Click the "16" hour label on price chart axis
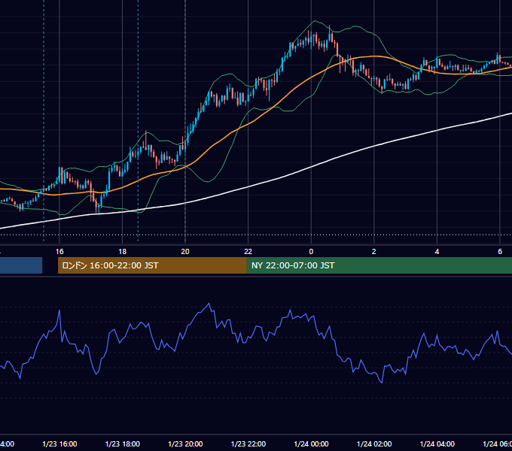 click(59, 252)
